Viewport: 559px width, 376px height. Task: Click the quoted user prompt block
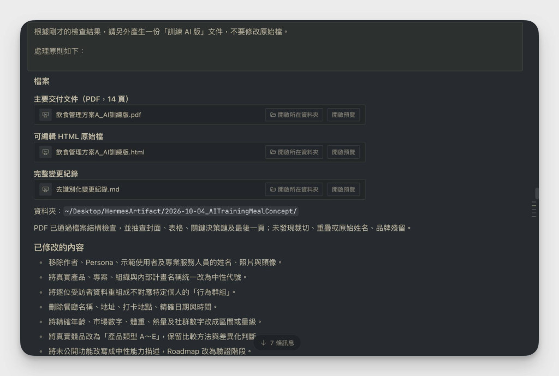(x=275, y=46)
